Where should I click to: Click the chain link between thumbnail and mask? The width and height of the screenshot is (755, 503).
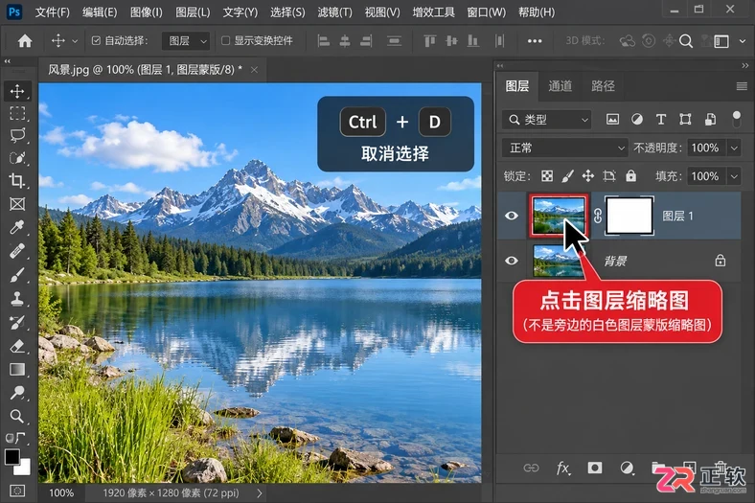pyautogui.click(x=598, y=216)
